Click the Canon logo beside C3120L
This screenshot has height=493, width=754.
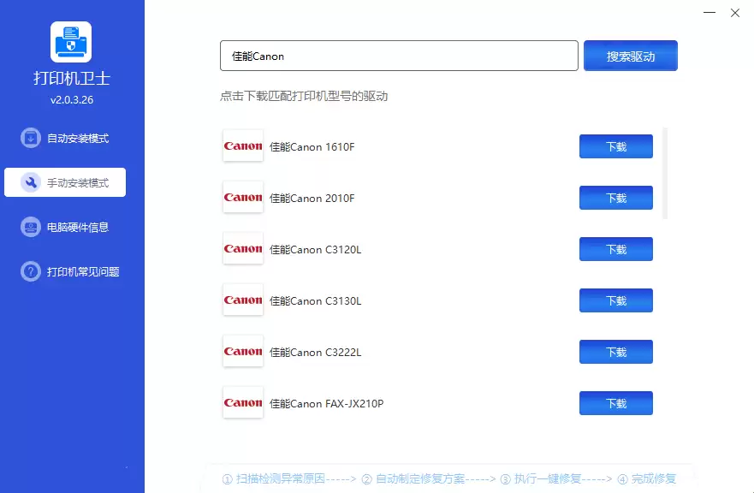click(243, 248)
